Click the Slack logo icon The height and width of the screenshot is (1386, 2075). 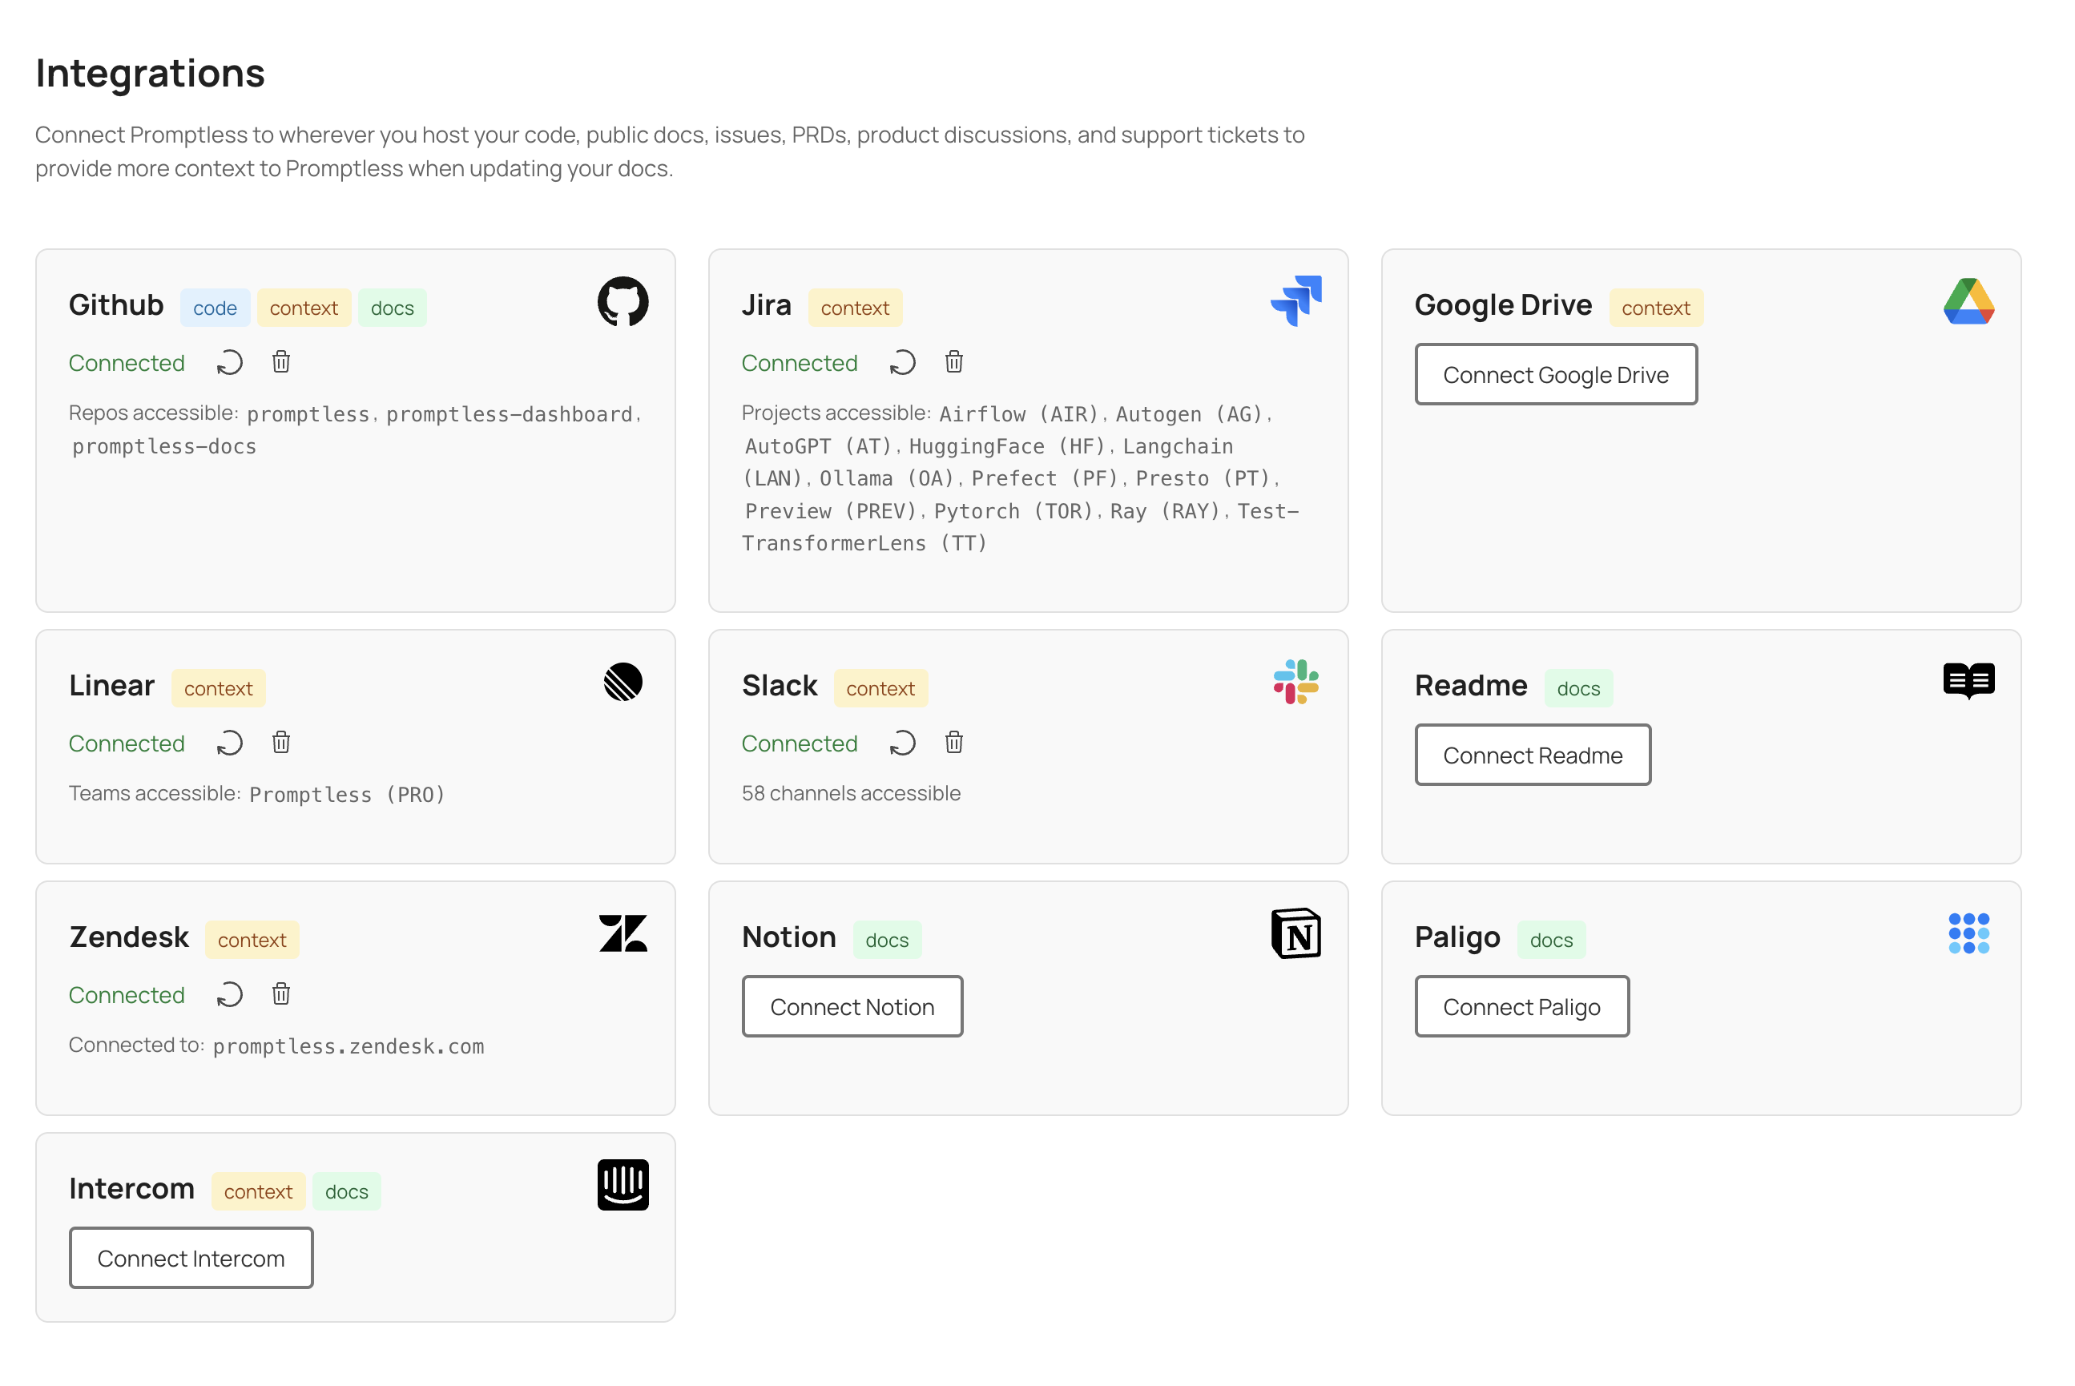(x=1295, y=682)
